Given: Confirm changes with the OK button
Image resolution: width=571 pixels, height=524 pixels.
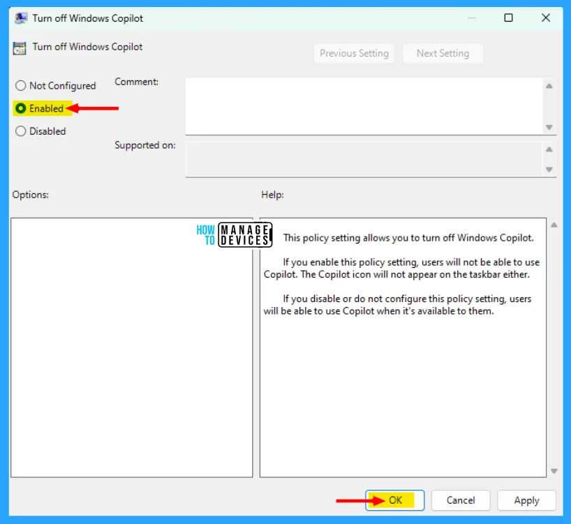Looking at the screenshot, I should click(395, 500).
